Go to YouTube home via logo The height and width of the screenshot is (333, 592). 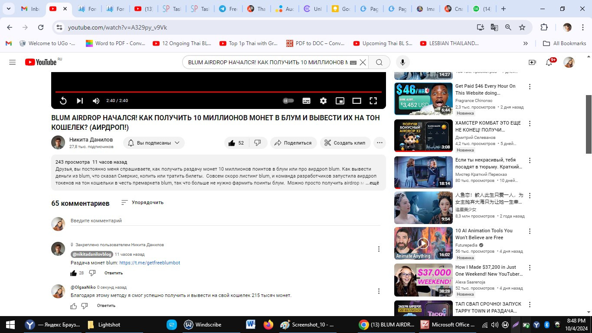(41, 62)
